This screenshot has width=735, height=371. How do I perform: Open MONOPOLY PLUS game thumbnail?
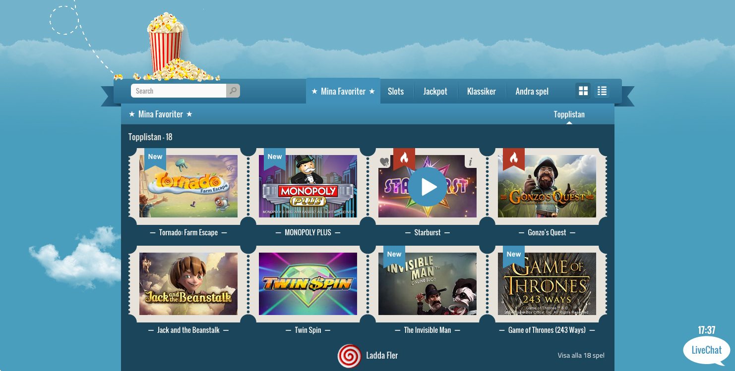point(308,186)
